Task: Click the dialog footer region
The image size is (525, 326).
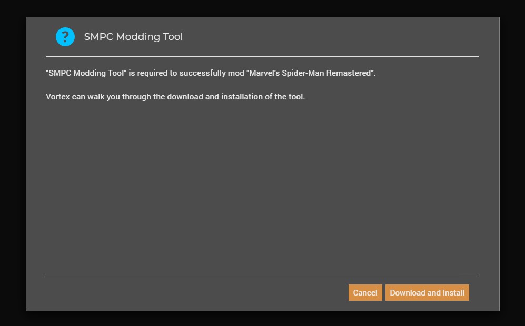Action: 211,292
